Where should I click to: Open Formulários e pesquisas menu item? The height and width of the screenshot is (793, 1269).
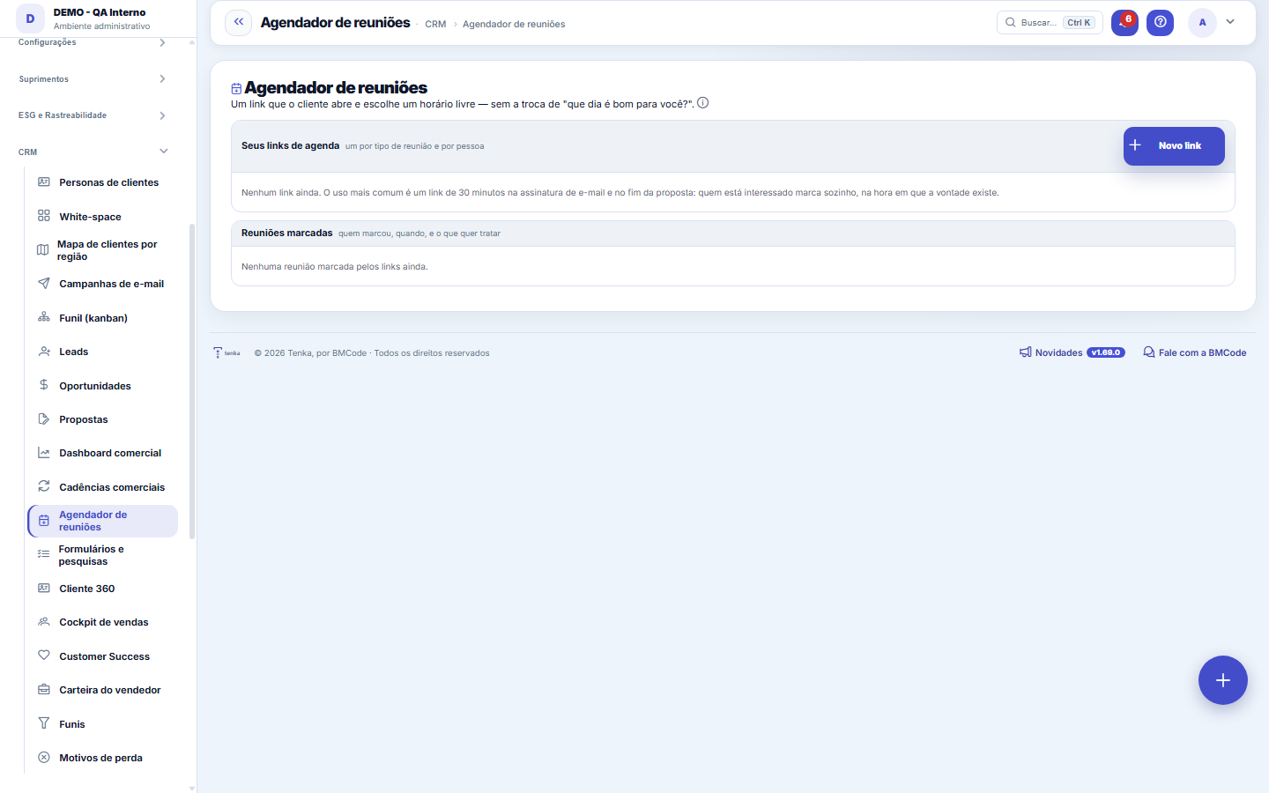102,555
